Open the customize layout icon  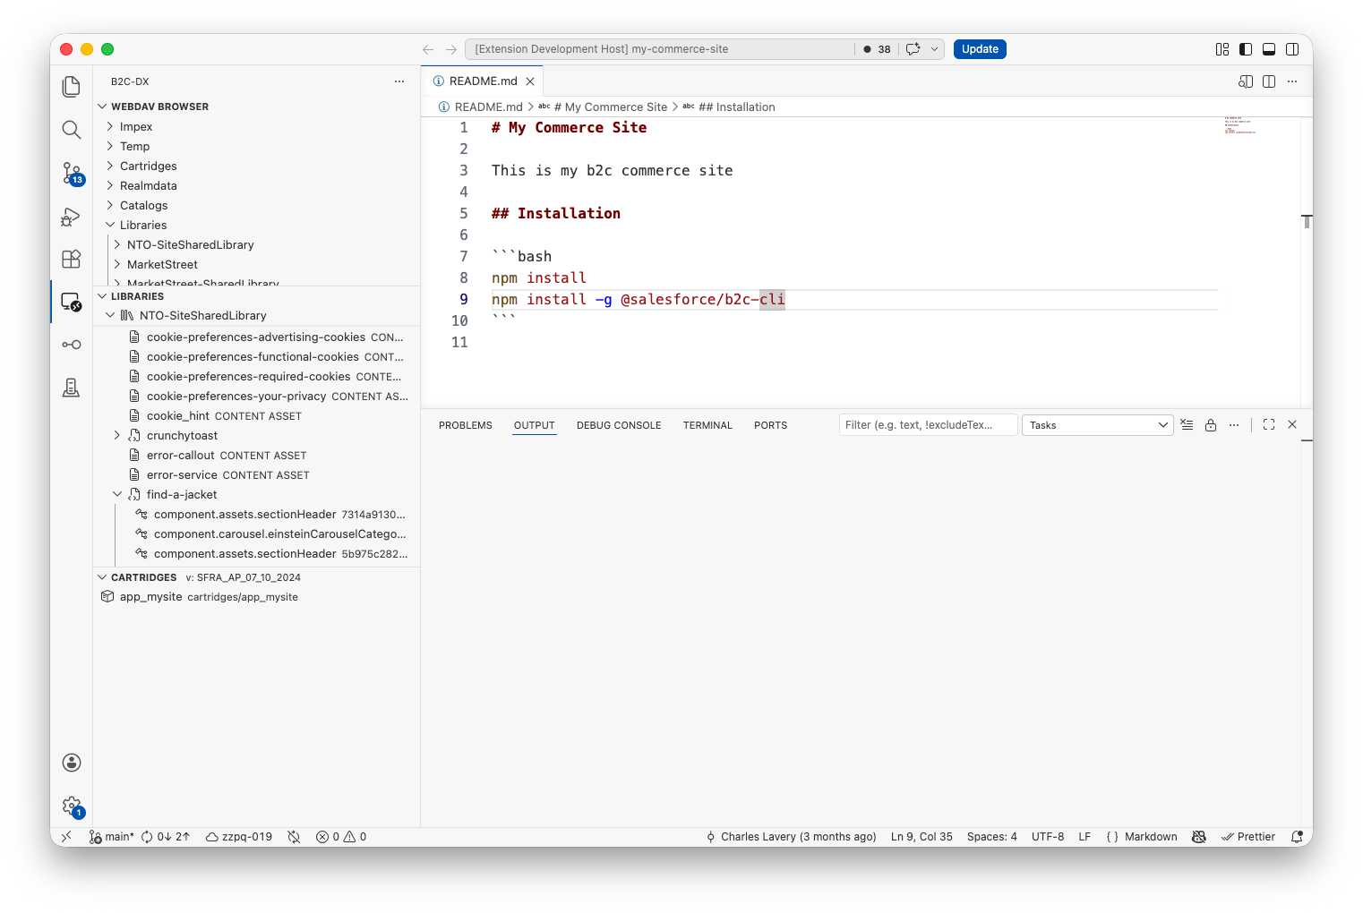pos(1222,49)
